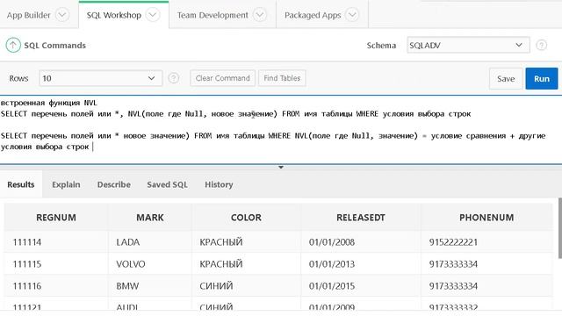Open the App Builder tab
Screen dimensions: 562x316
point(29,15)
